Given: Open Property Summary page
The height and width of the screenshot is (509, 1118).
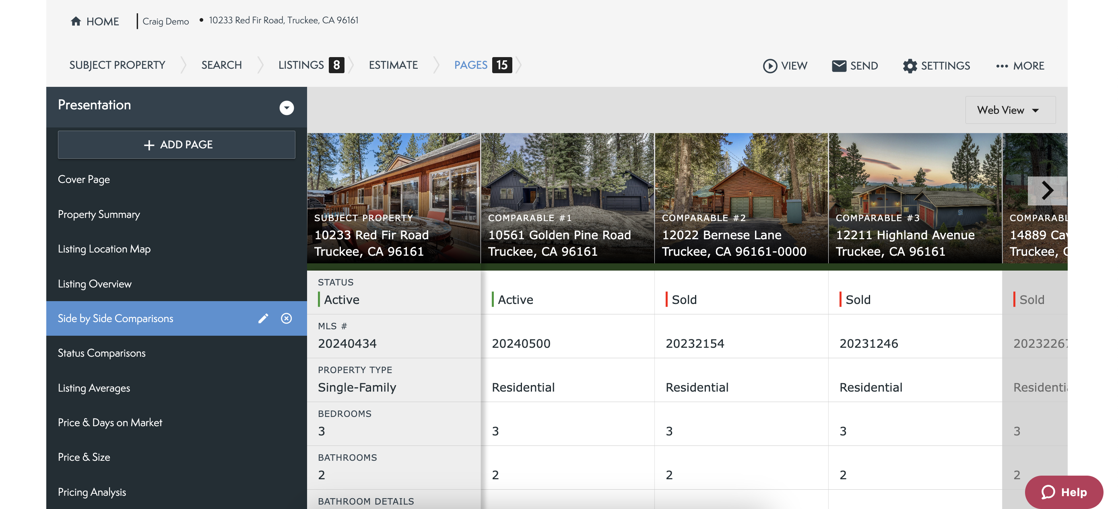Looking at the screenshot, I should pyautogui.click(x=99, y=214).
